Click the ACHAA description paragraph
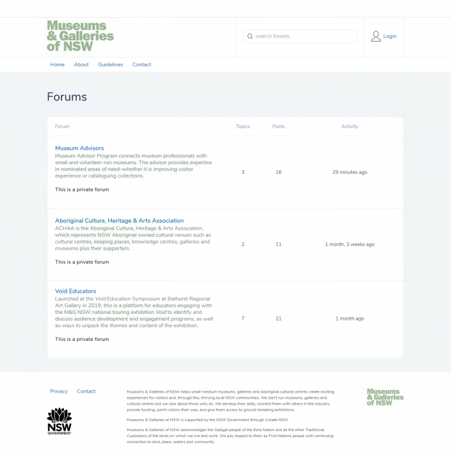451x451 pixels. 133,238
